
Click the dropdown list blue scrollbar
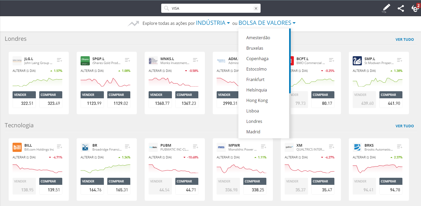tap(290, 61)
